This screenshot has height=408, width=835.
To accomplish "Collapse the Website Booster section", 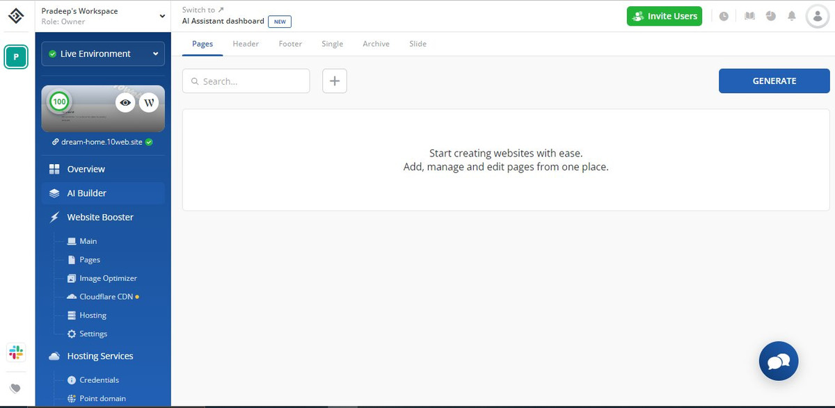I will pos(100,217).
